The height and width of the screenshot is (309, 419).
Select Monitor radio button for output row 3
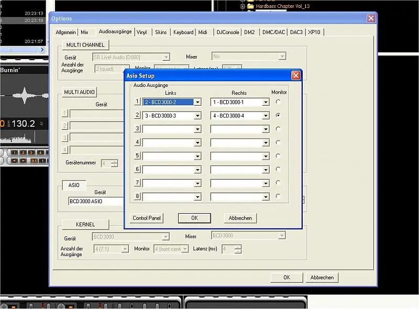tap(278, 129)
